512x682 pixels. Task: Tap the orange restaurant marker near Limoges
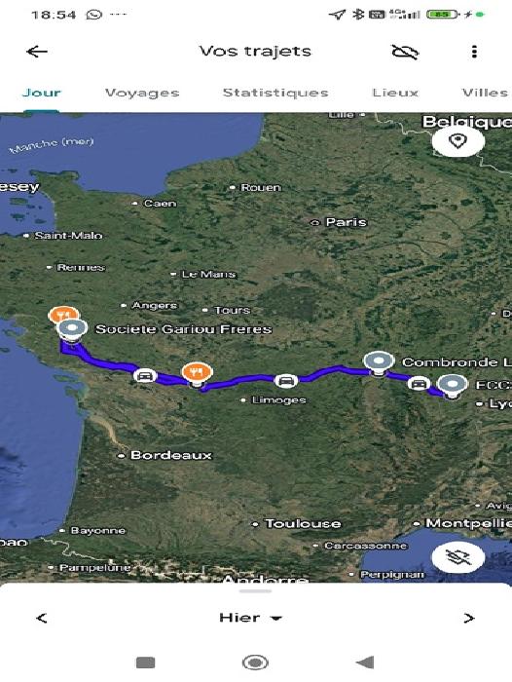pos(197,374)
